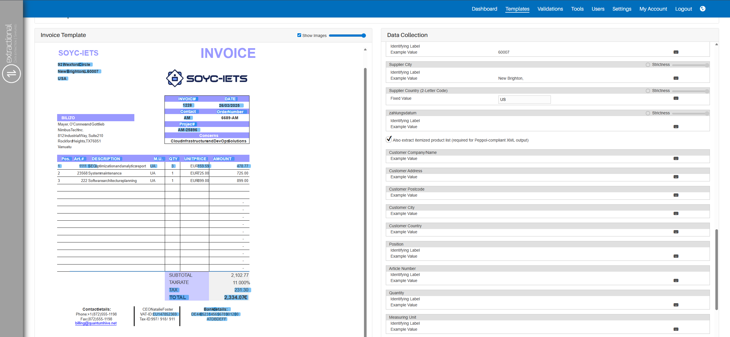Screen dimensions: 730x337
Task: Click keyboard icon for Customer Postcode
Action: coord(676,195)
